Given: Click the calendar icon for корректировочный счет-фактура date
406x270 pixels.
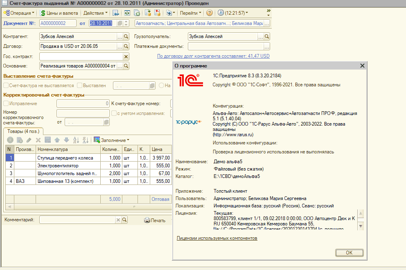Looking at the screenshot, I should click(106, 122).
